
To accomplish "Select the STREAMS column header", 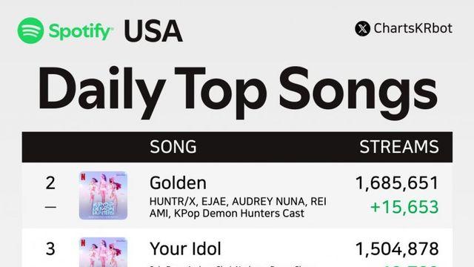I will tap(399, 147).
